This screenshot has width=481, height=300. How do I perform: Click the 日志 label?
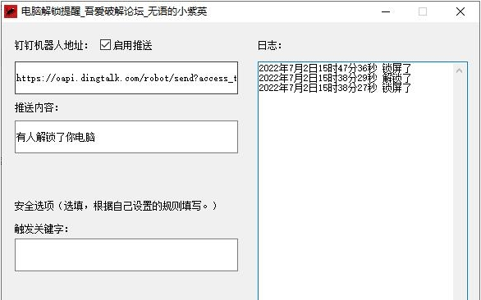(270, 46)
